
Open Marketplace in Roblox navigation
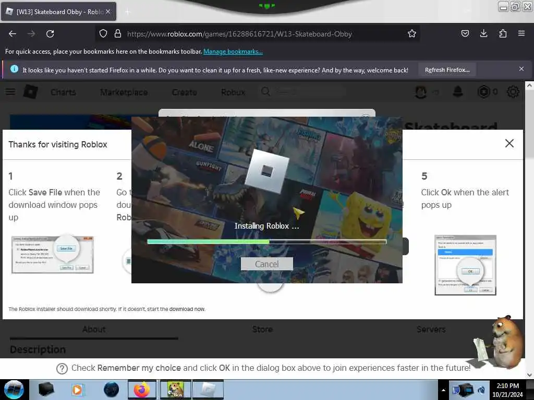click(124, 92)
